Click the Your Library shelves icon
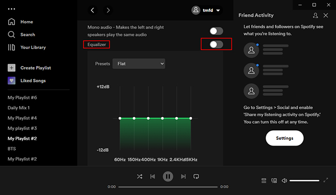 point(11,47)
